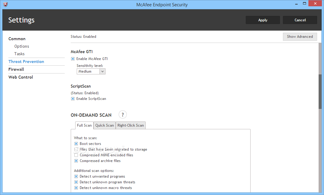Select Threat Prevention in sidebar

pos(26,61)
